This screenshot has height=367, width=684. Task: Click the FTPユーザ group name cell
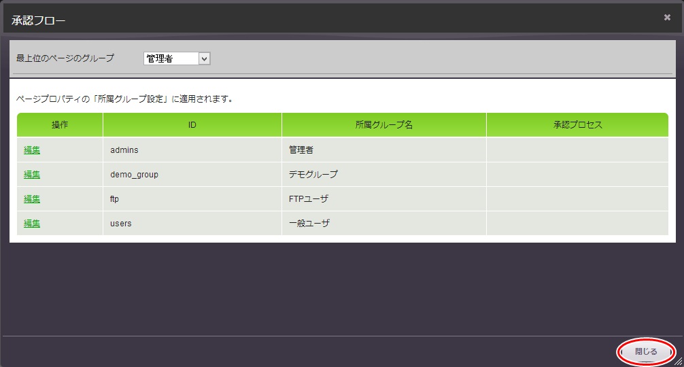384,198
